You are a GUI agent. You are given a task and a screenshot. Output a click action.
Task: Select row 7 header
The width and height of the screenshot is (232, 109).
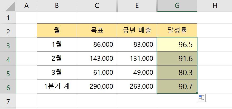(8, 100)
